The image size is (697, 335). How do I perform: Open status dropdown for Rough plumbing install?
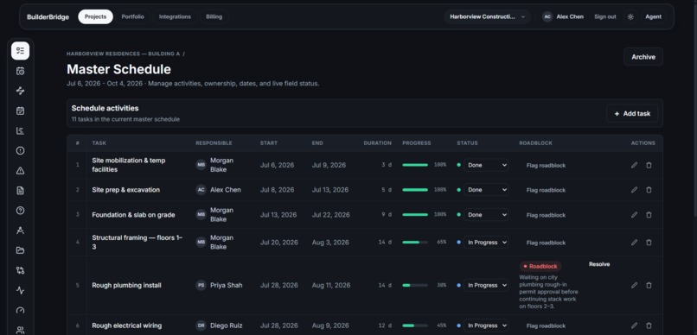click(x=486, y=285)
